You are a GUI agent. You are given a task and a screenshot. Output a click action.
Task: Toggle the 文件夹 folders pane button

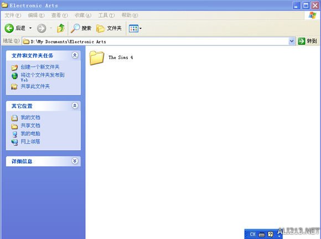click(x=109, y=28)
